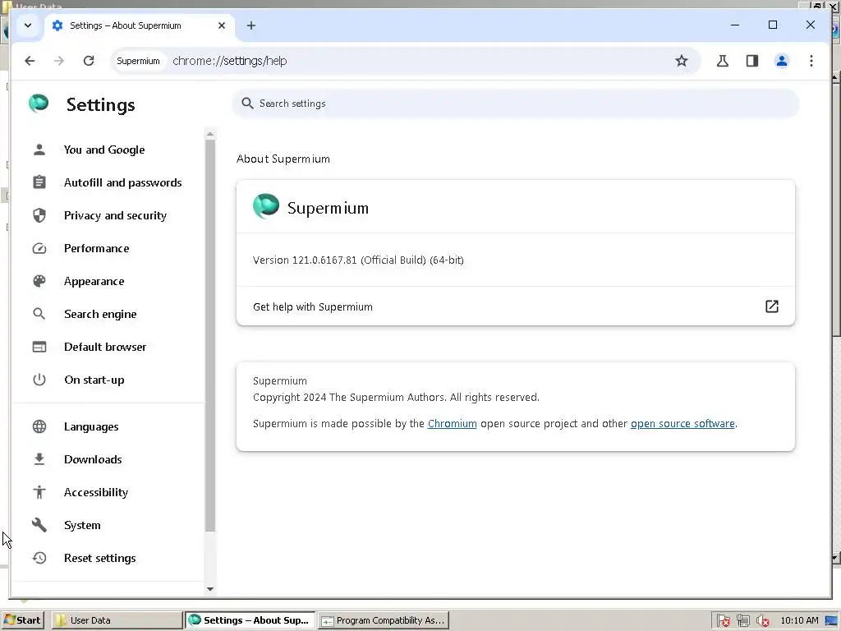Click the accessibility figure icon
Viewport: 841px width, 631px height.
pyautogui.click(x=39, y=492)
